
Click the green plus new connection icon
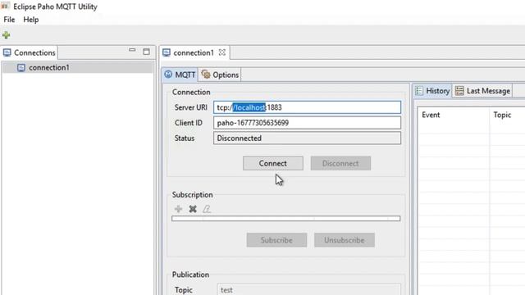pyautogui.click(x=6, y=35)
